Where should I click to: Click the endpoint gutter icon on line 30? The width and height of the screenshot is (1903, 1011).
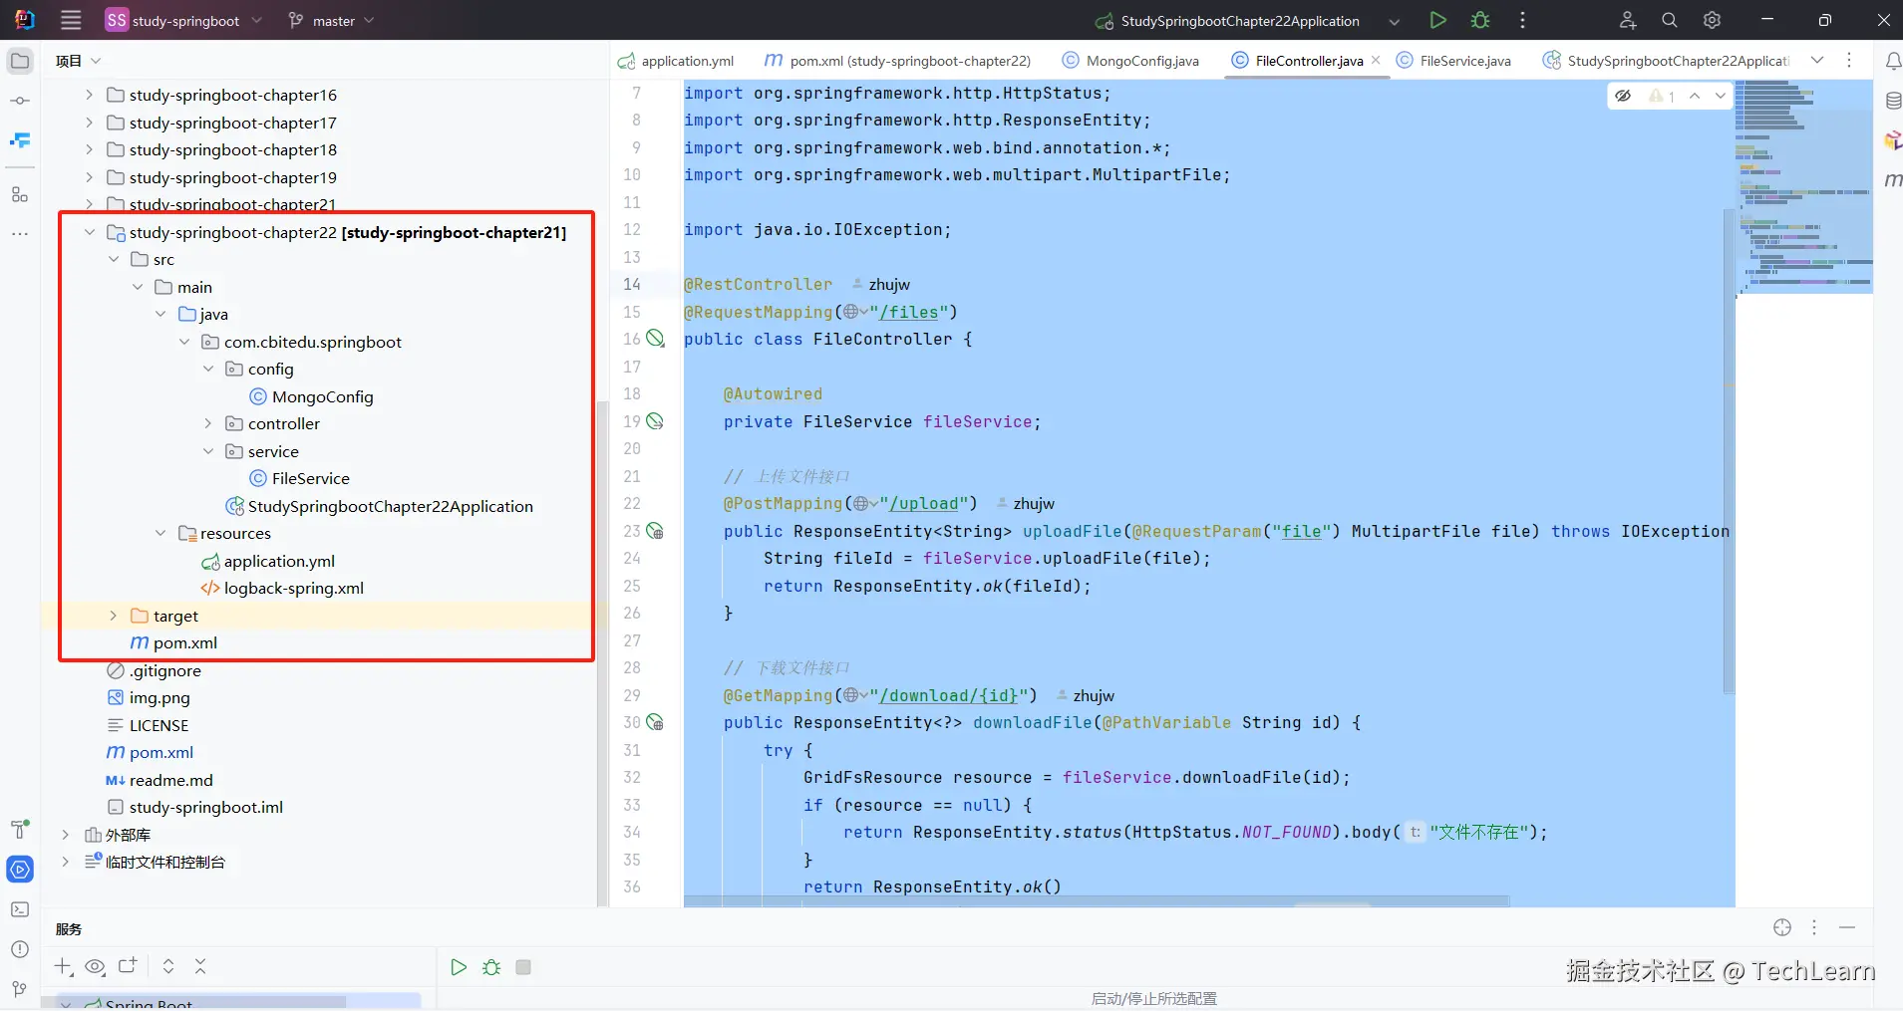(655, 722)
